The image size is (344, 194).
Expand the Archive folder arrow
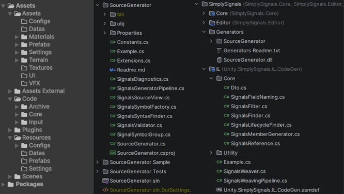[x=17, y=107]
